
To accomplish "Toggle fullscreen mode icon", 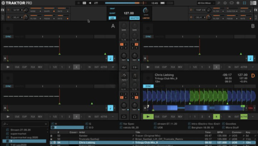I will 244,3.
